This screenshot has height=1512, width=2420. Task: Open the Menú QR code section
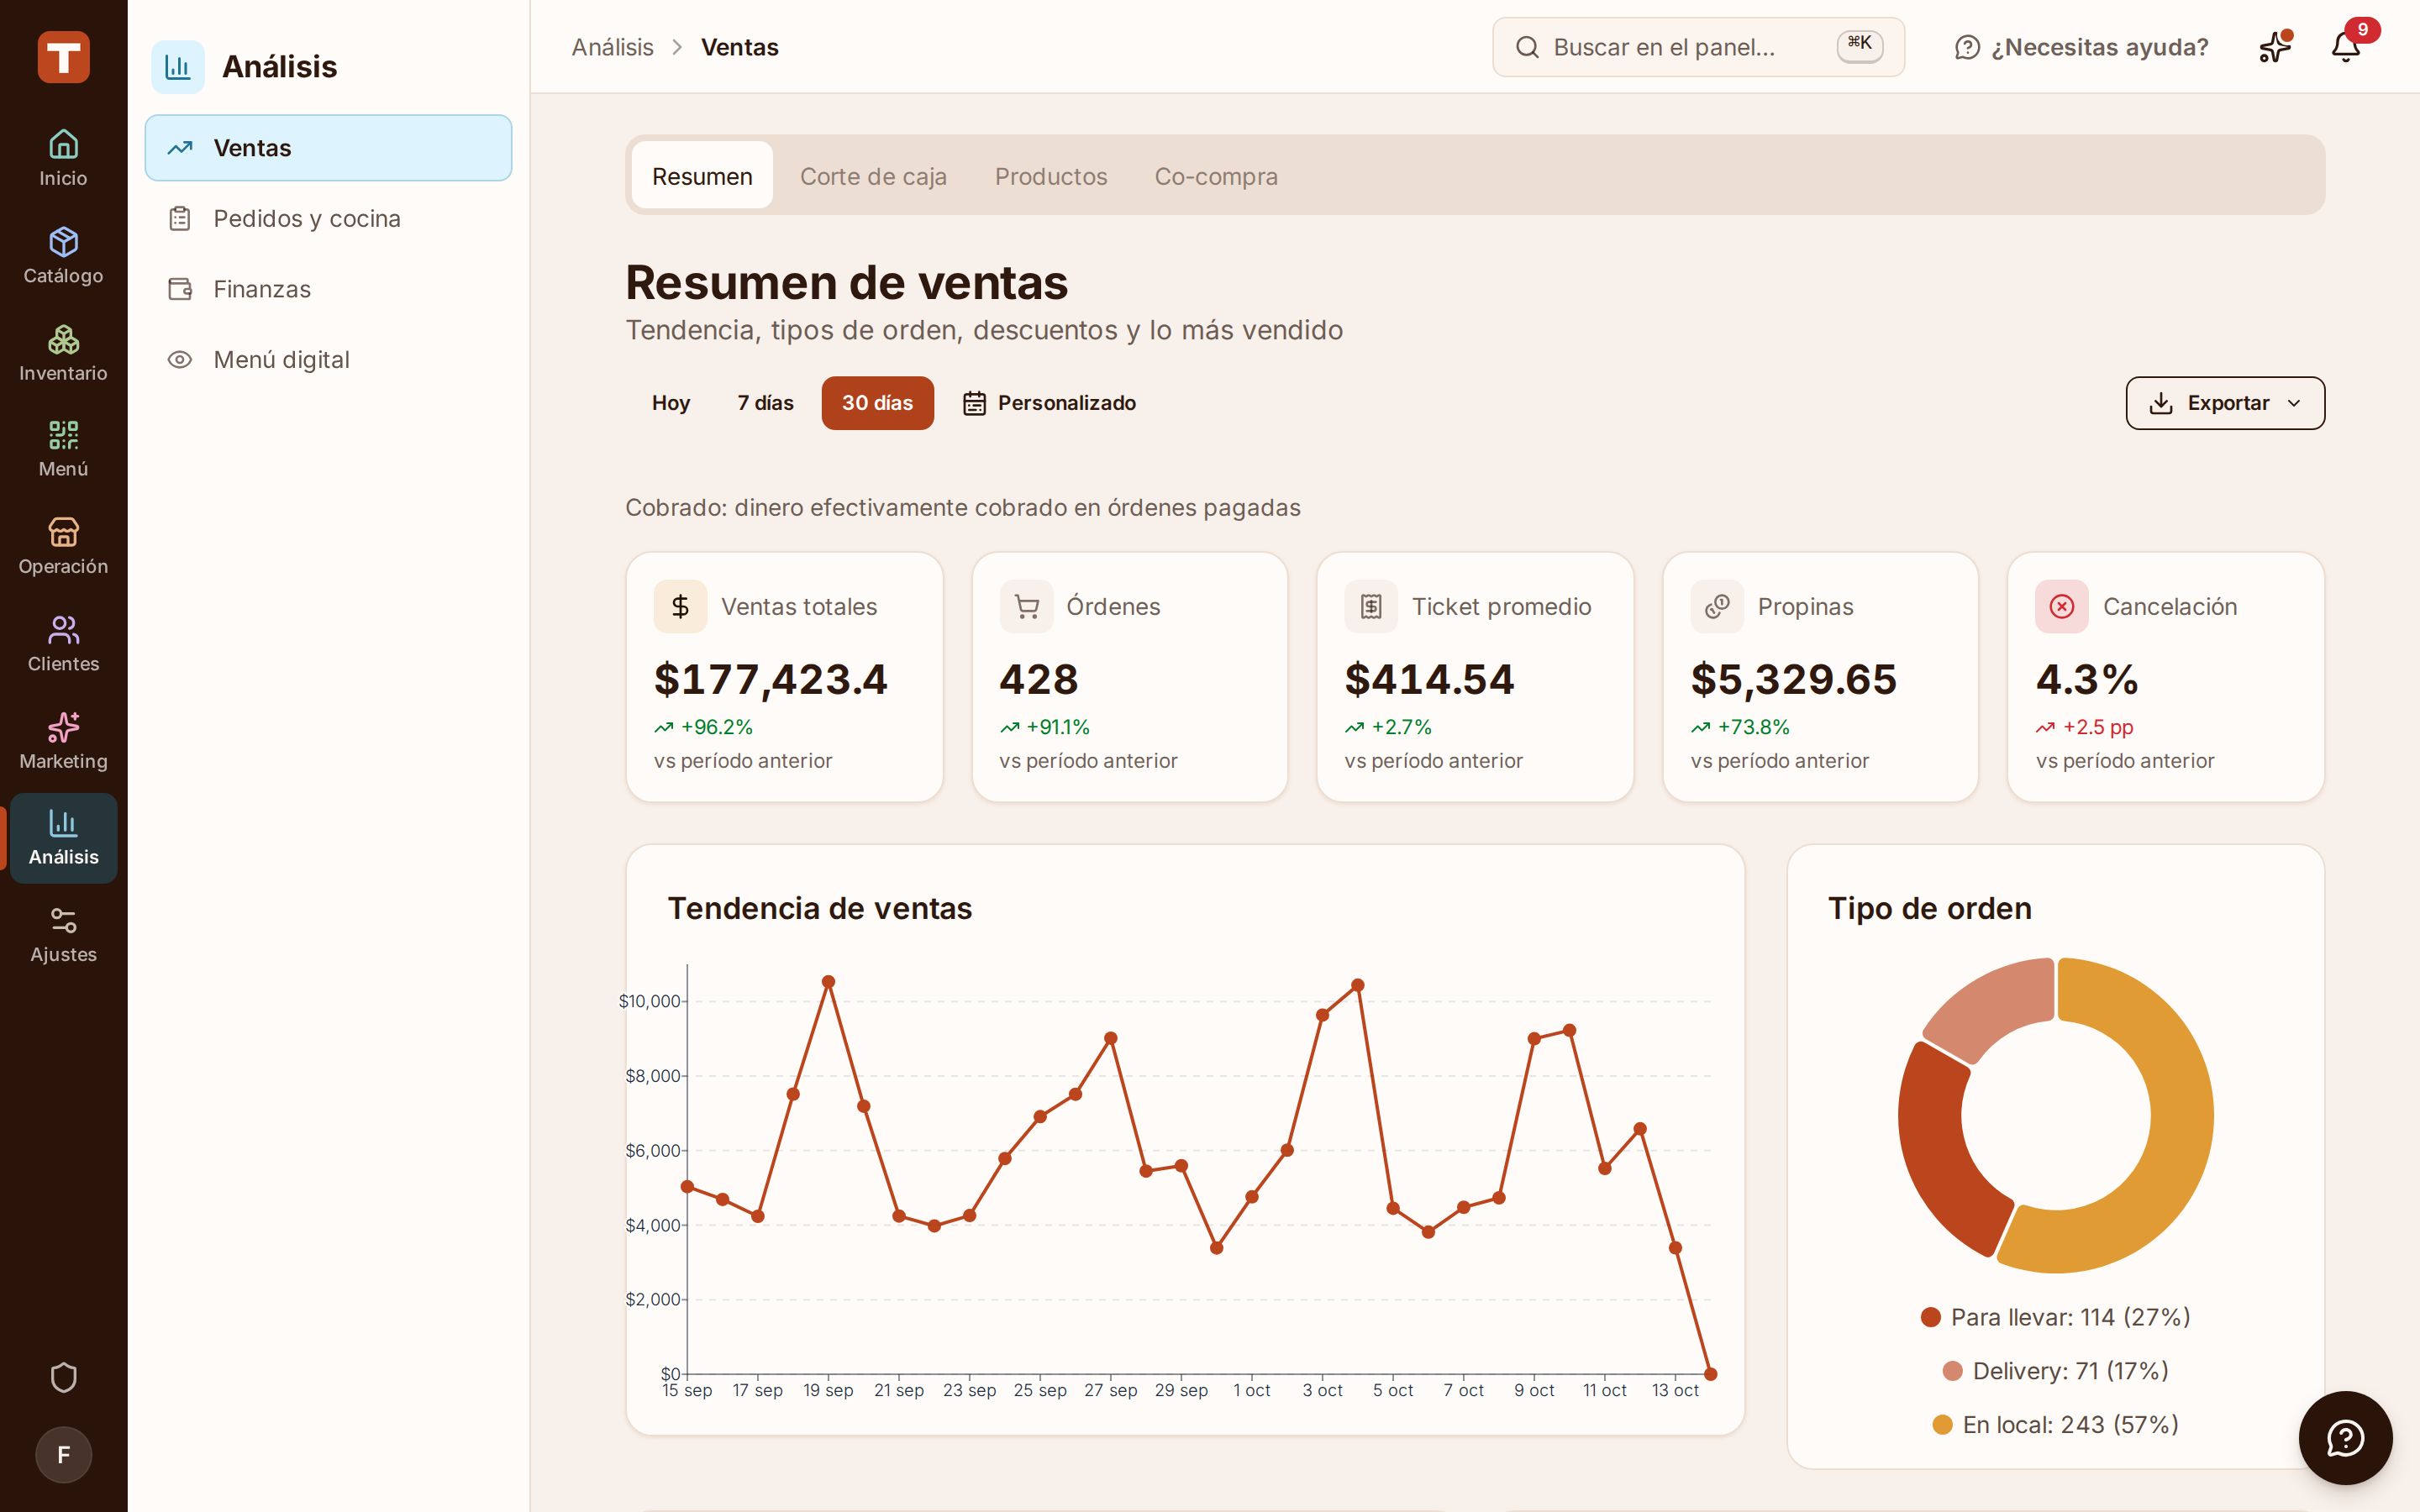(63, 450)
